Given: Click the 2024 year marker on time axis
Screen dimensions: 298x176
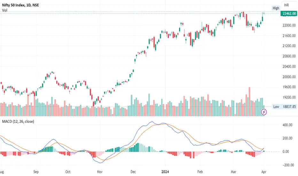Looking at the screenshot, I should coord(165,172).
